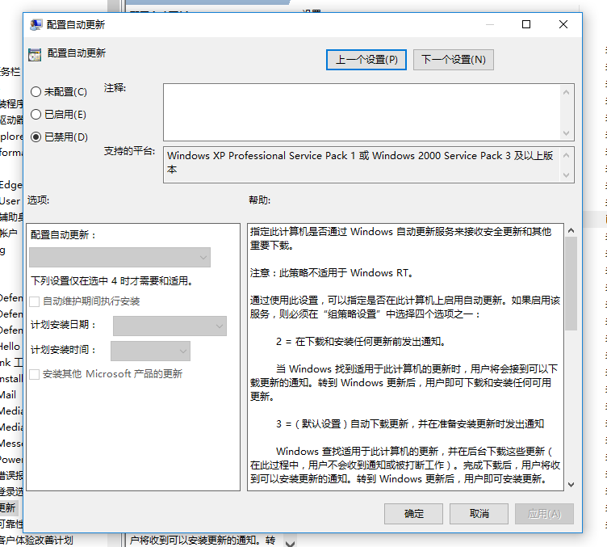Go to 上一个设置(P)

coord(366,60)
